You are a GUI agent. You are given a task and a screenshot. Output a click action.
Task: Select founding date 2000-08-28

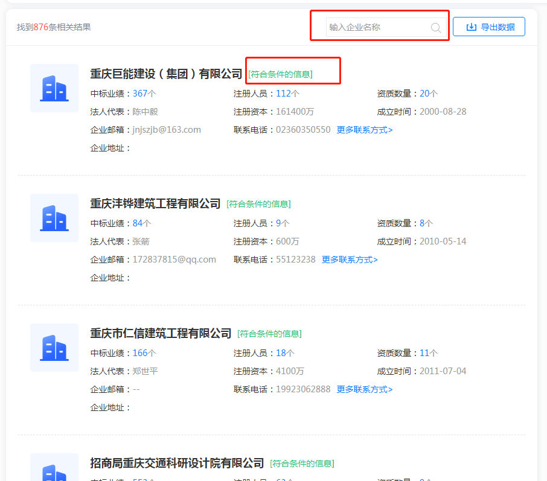tap(443, 112)
